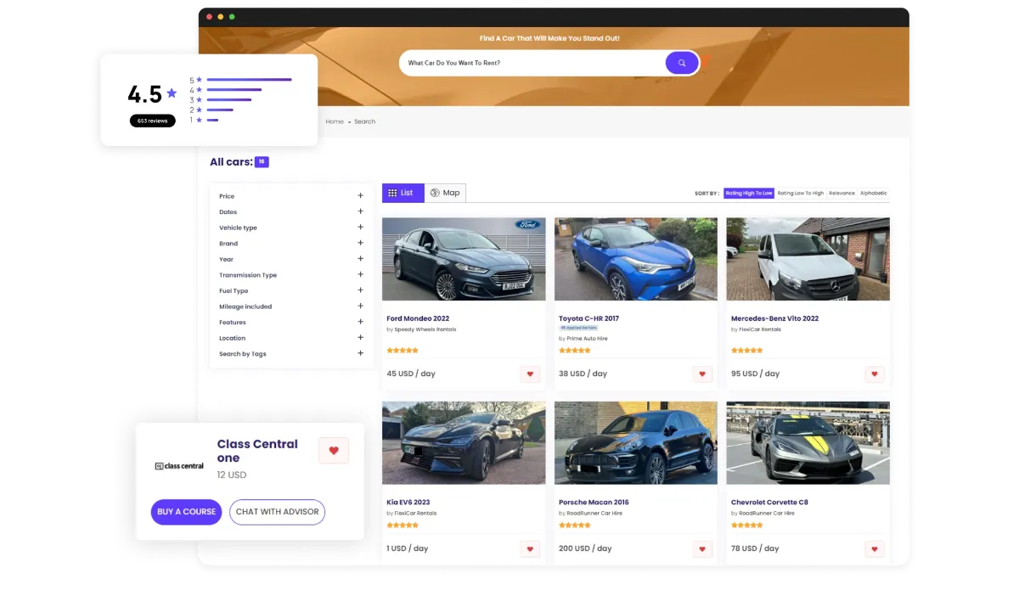Click the Porsche Macan star rating

point(575,525)
